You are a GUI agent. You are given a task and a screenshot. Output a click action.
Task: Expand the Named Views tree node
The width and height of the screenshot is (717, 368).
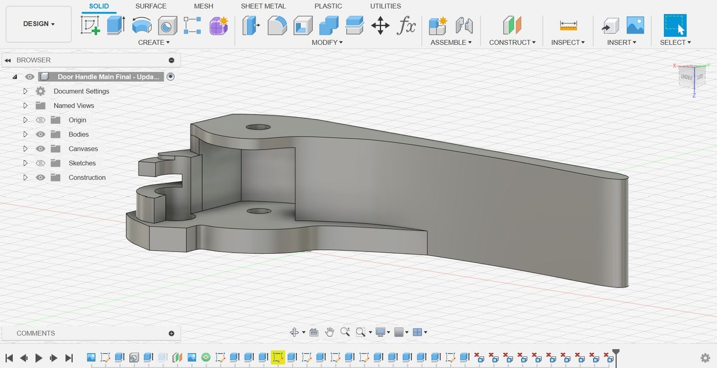[x=25, y=105]
